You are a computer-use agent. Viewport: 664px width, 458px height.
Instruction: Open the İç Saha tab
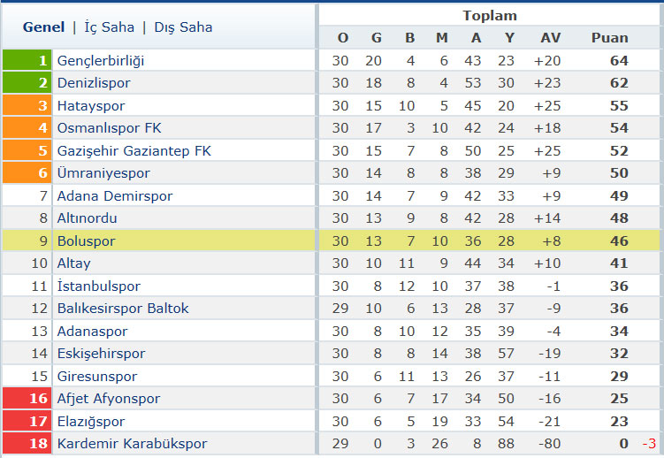110,27
